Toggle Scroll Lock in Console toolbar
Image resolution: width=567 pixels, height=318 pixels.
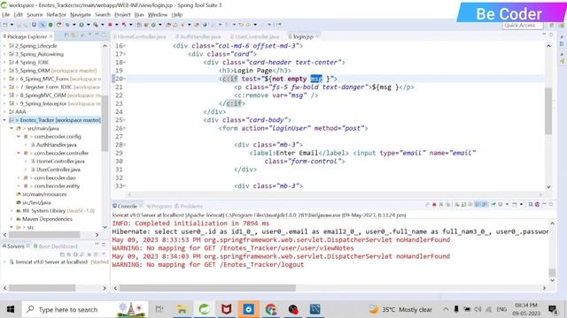pyautogui.click(x=463, y=205)
